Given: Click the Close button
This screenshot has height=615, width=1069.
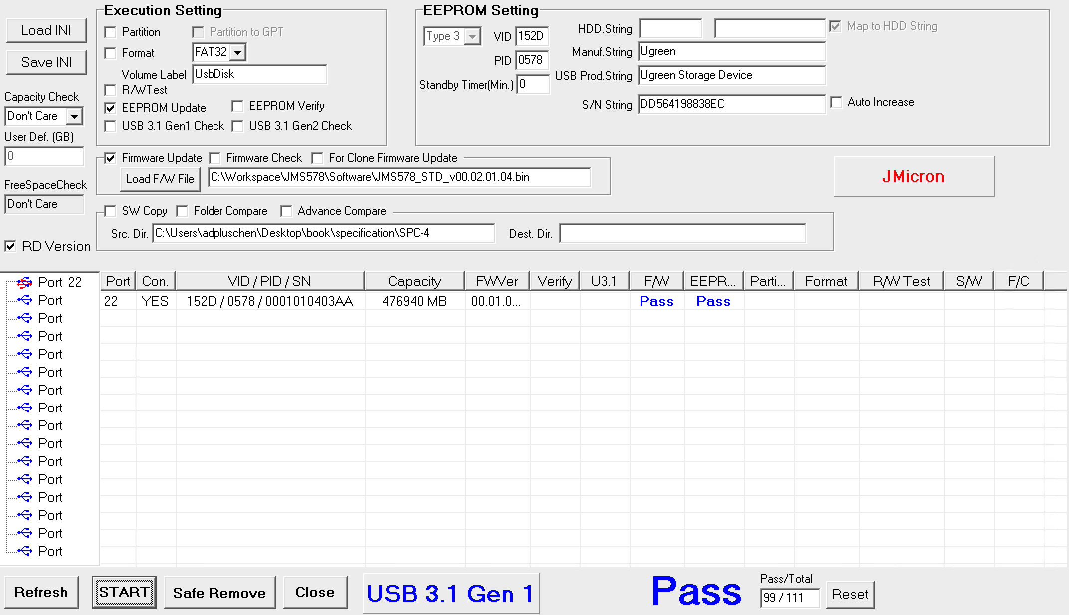Looking at the screenshot, I should pos(315,593).
